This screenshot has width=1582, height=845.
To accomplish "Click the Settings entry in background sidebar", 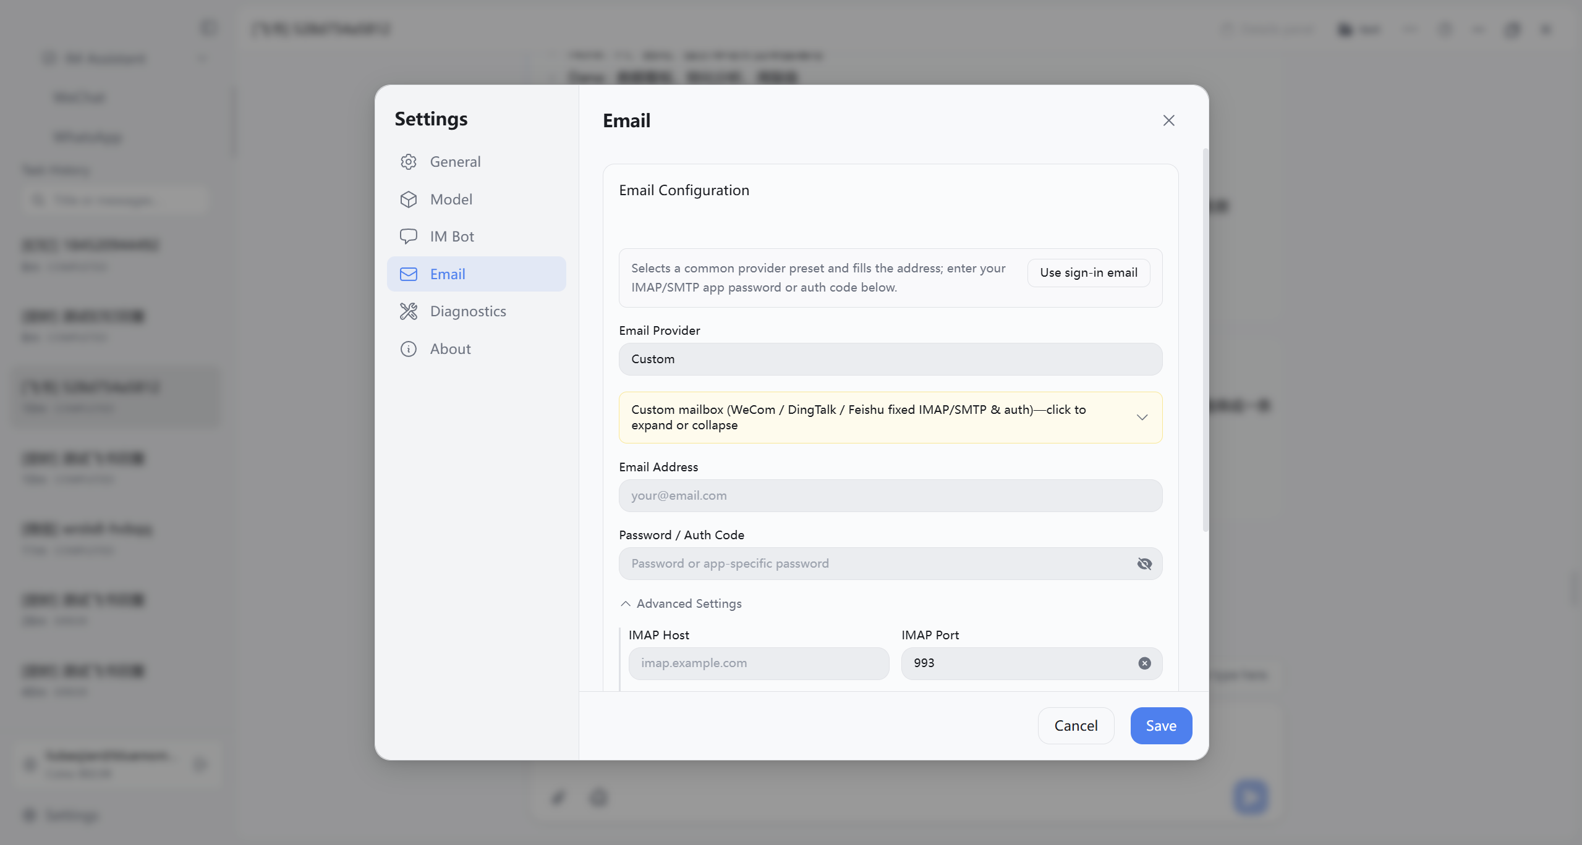I will 61,815.
